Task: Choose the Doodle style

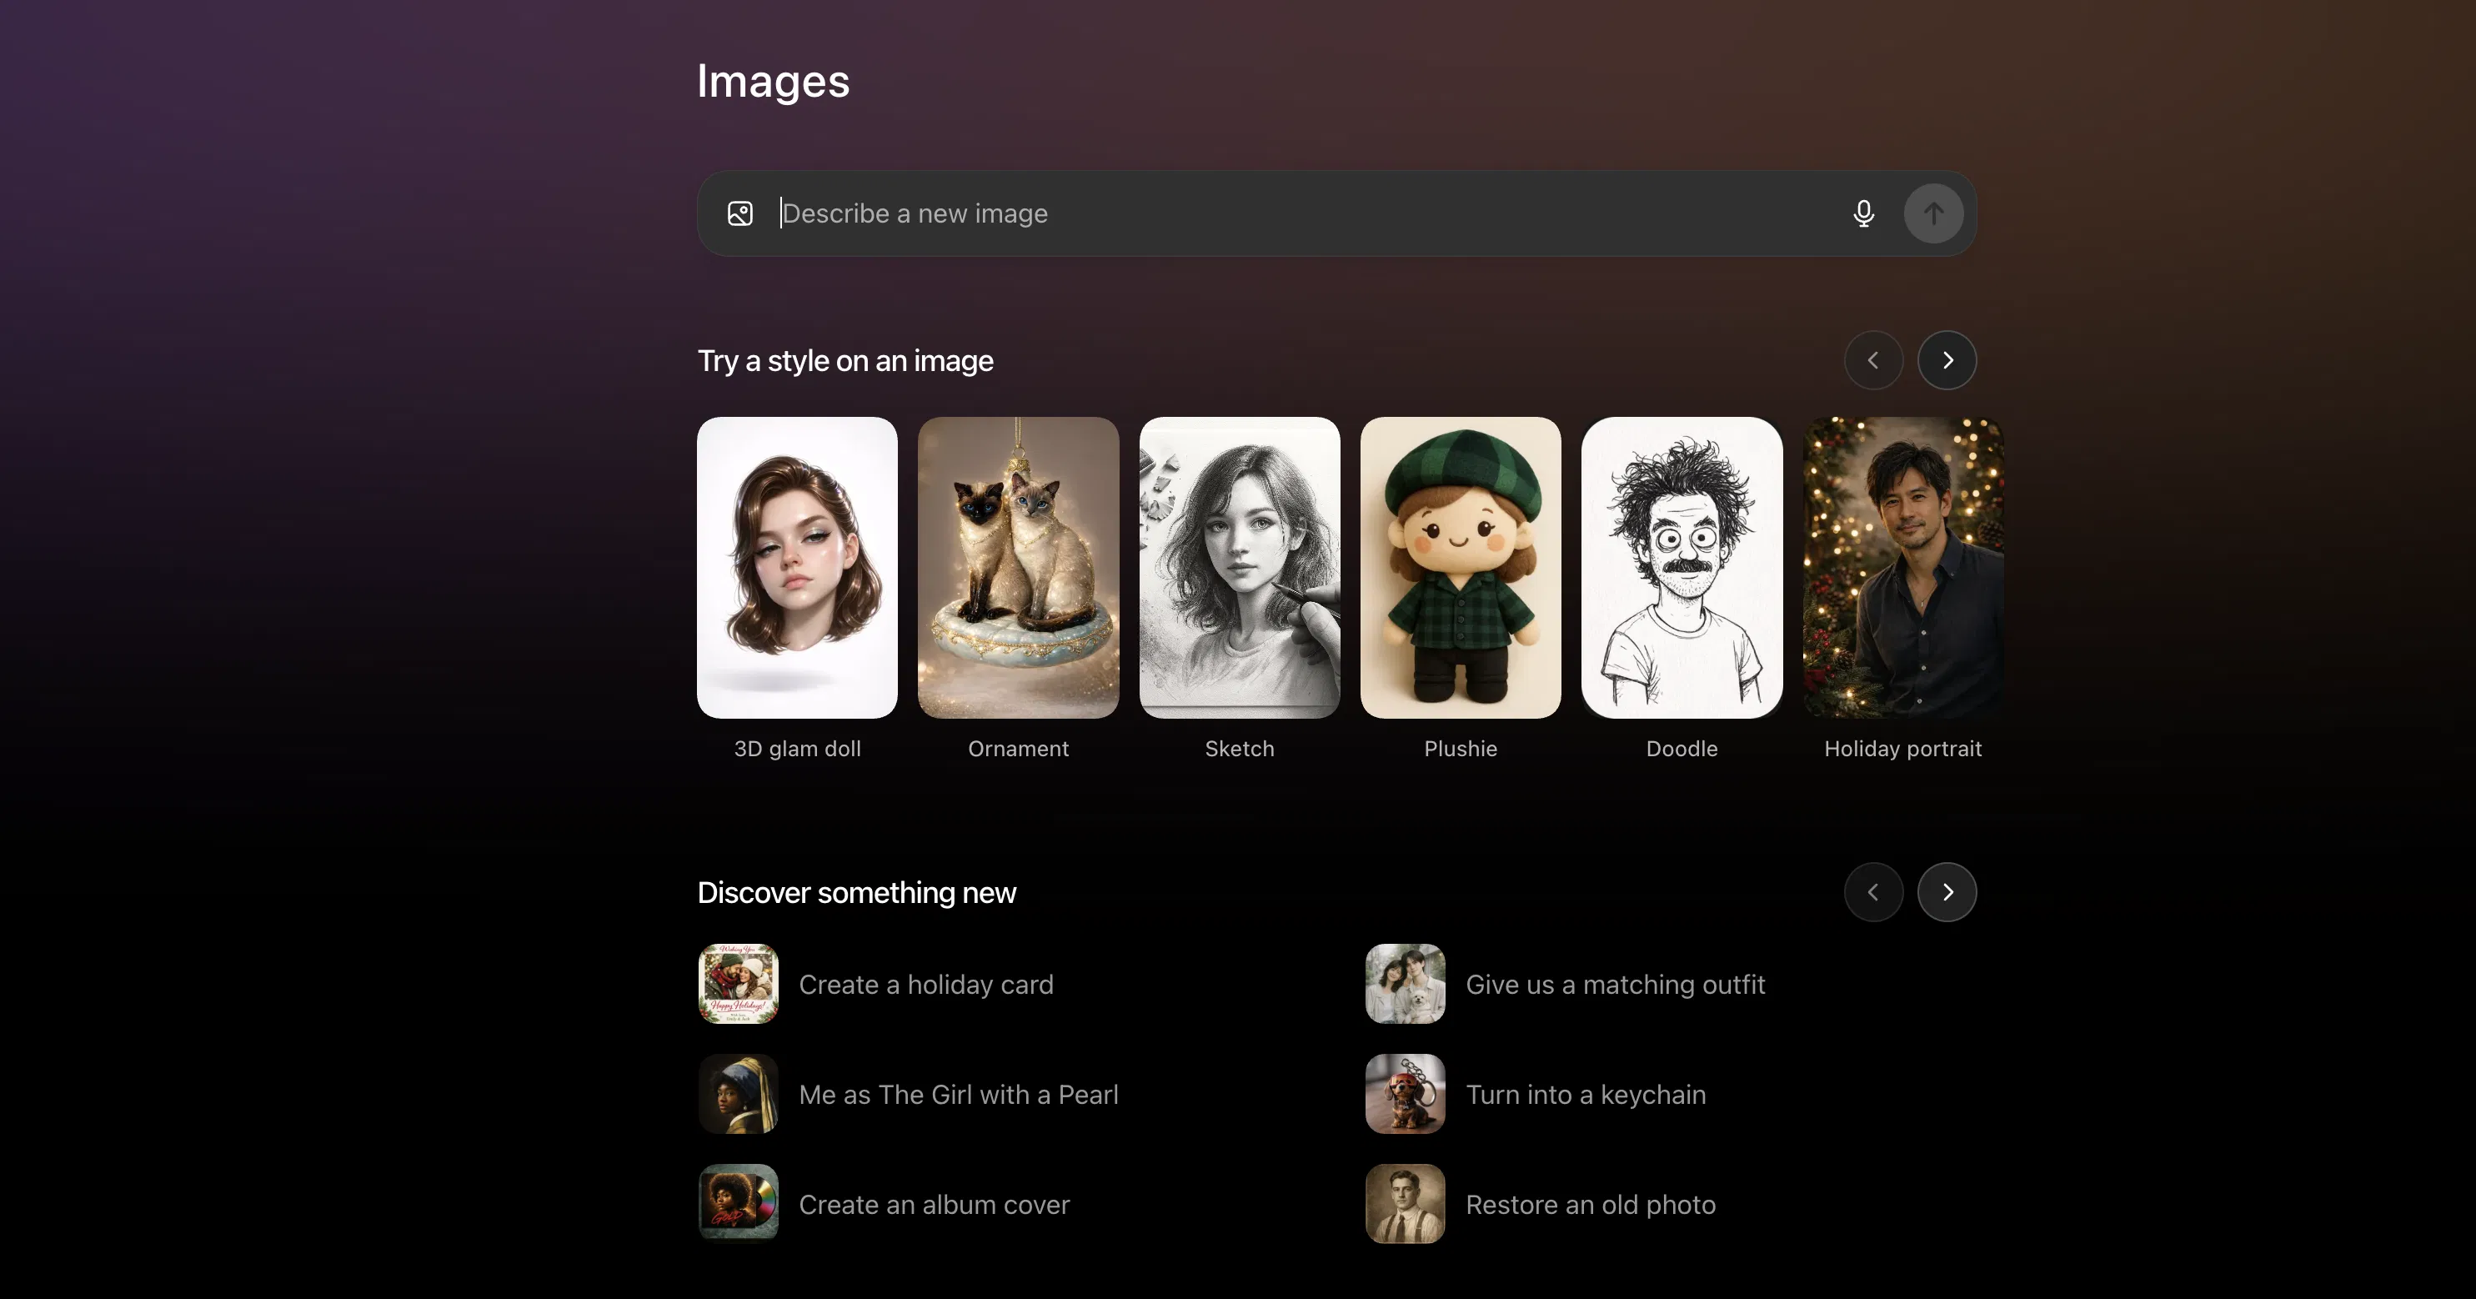Action: (x=1680, y=569)
